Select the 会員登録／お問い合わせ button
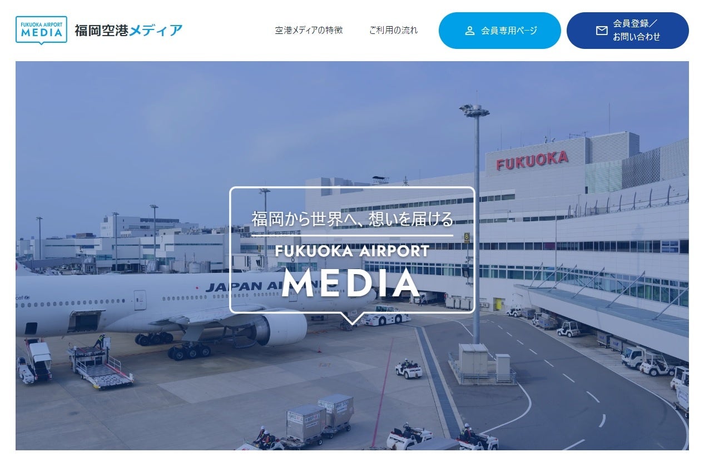 (627, 31)
